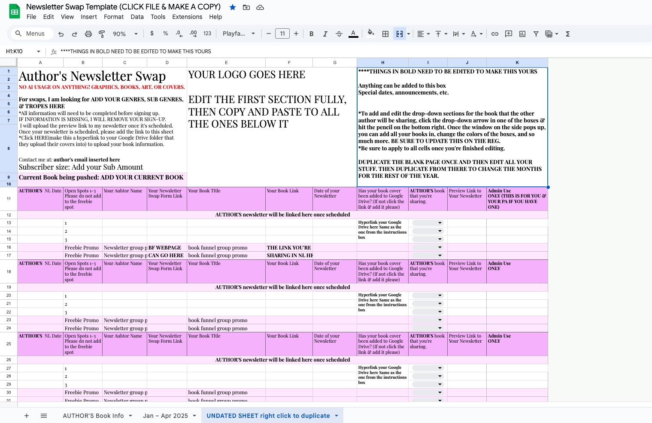This screenshot has height=423, width=652.
Task: Decrease font size with minus button
Action: coord(269,33)
